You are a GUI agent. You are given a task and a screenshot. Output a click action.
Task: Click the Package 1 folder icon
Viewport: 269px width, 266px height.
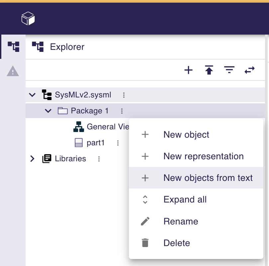tap(63, 111)
